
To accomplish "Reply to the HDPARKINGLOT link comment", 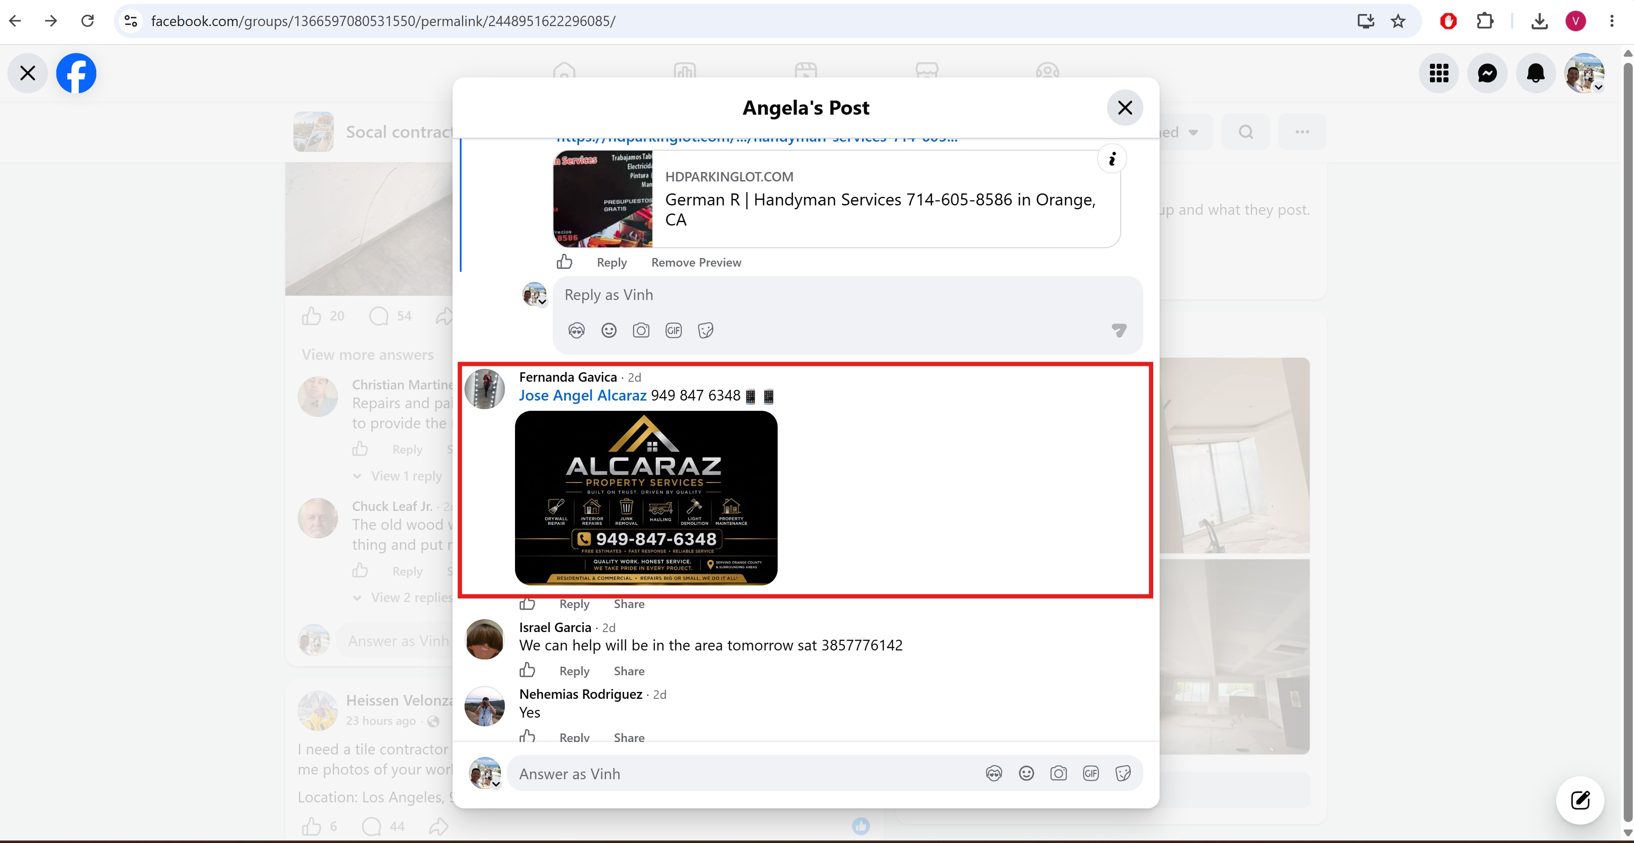I will [x=612, y=262].
